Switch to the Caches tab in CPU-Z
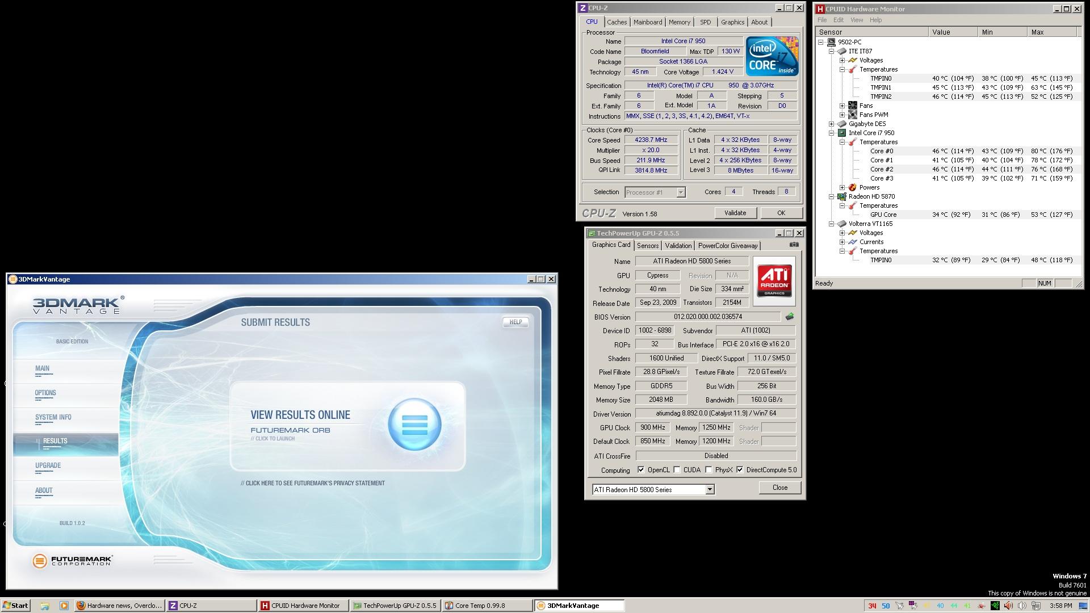This screenshot has height=613, width=1090. [617, 22]
